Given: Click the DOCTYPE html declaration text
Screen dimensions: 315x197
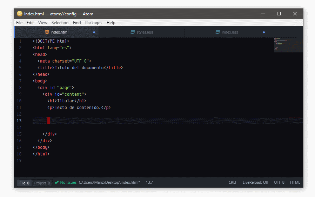Looking at the screenshot, I should click(51, 41).
